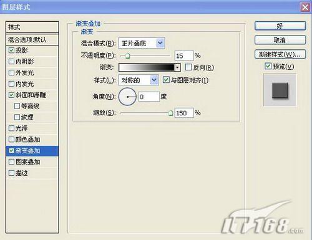Click the 好 (OK) button
The image size is (312, 240).
280,26
